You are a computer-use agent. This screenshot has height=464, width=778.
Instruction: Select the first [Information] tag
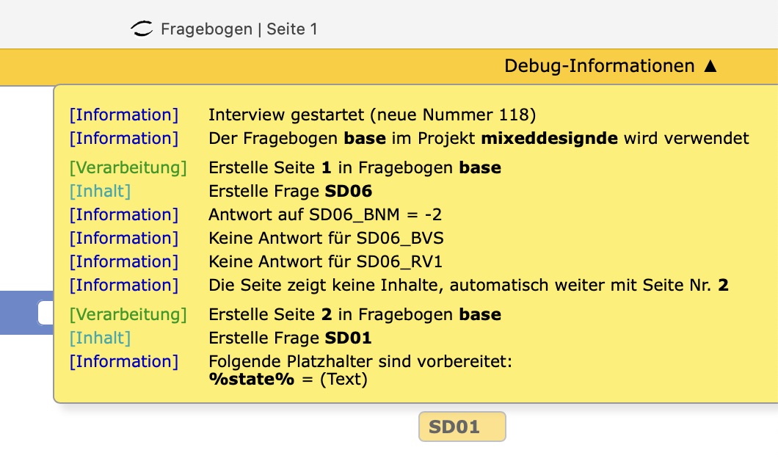(x=123, y=115)
